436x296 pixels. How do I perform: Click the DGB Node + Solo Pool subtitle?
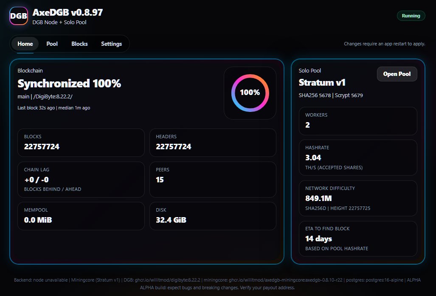pyautogui.click(x=59, y=22)
